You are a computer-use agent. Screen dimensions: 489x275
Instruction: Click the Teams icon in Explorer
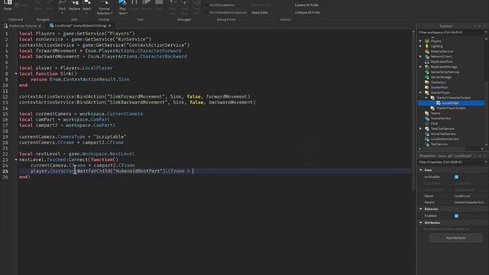coord(427,113)
